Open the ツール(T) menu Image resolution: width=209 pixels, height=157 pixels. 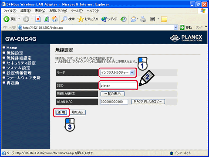click(x=77, y=11)
